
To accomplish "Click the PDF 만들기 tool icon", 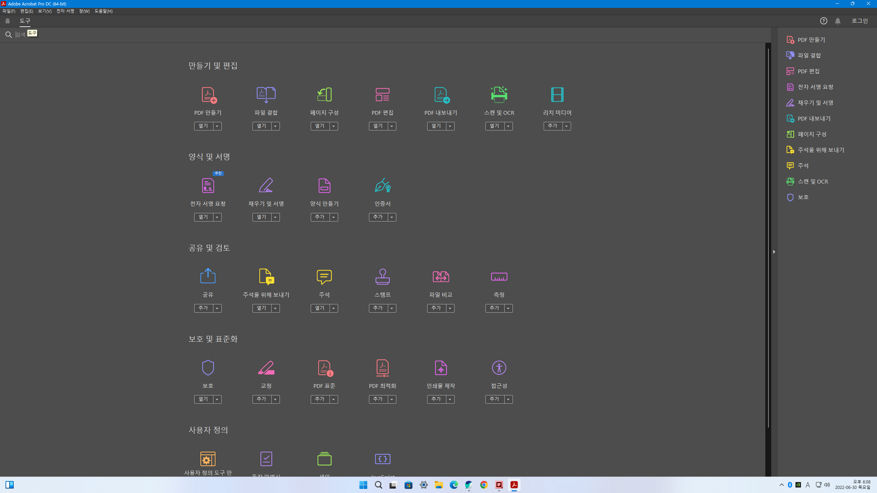I will (x=208, y=95).
